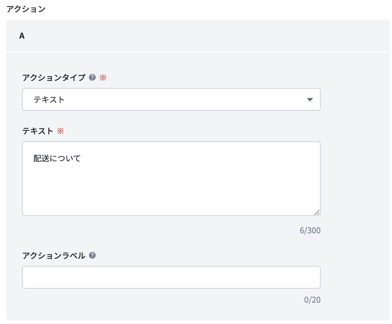
Task: Click the dropdown arrow of アクションタイプ
Action: point(310,100)
